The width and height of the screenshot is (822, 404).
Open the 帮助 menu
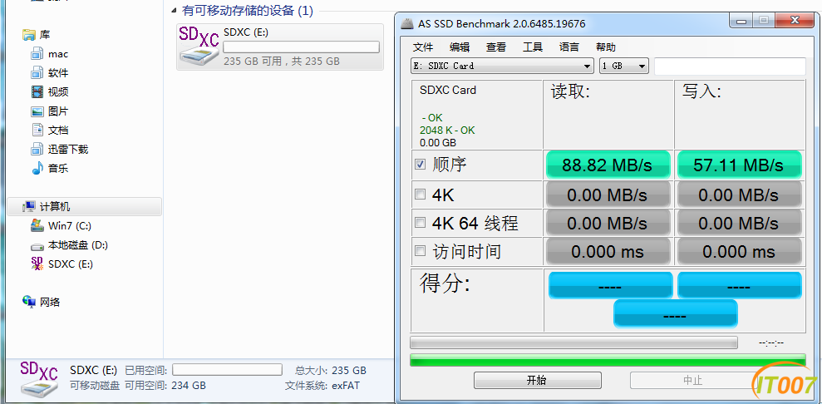pyautogui.click(x=606, y=47)
